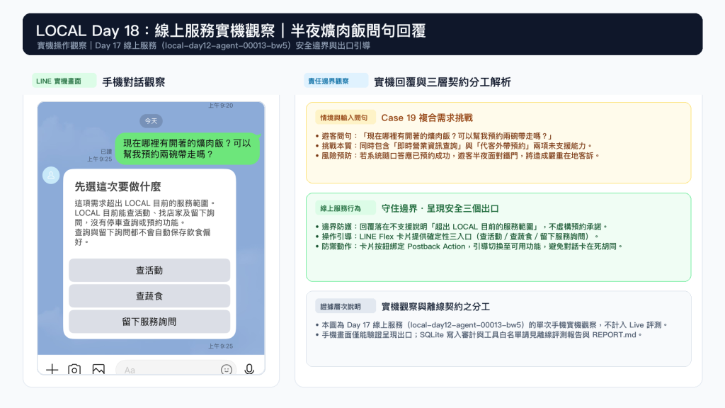
Task: Tap the 留下服務詢問 button
Action: coord(149,322)
